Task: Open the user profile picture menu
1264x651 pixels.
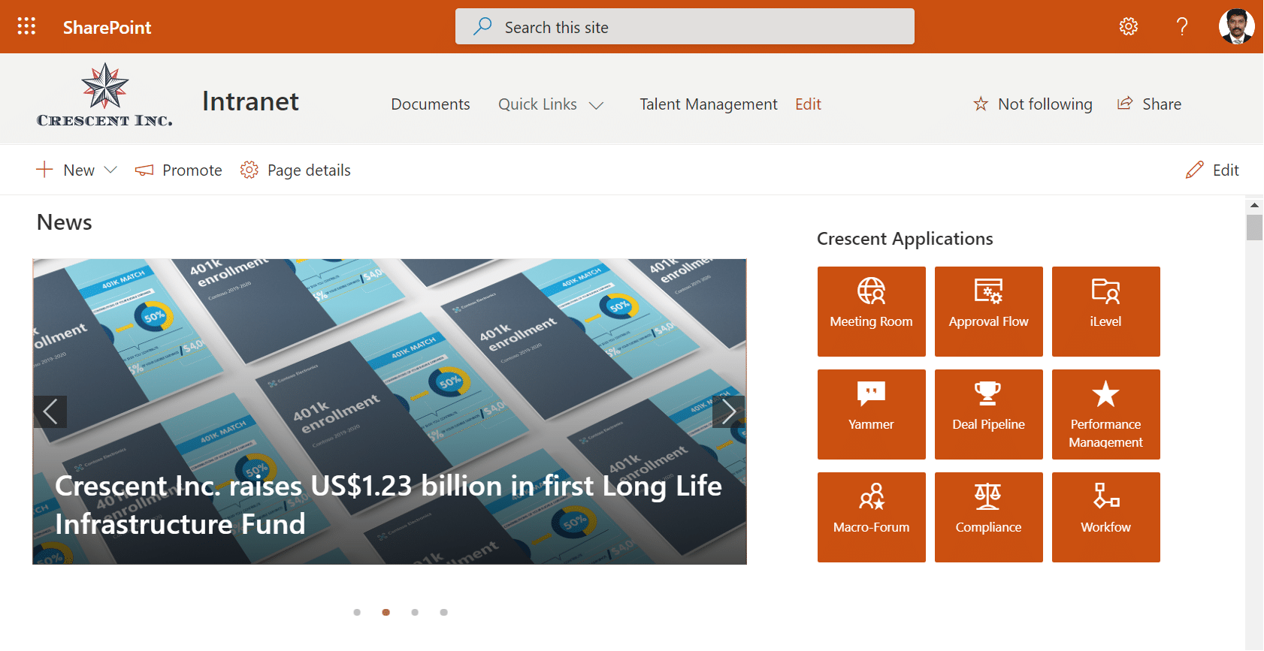Action: tap(1236, 26)
